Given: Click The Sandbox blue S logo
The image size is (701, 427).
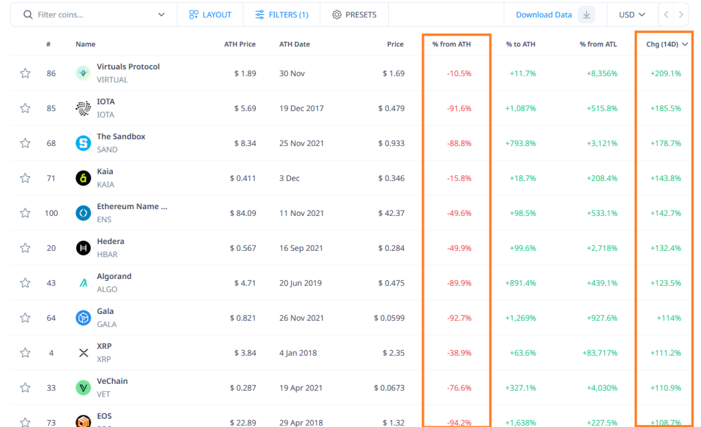Looking at the screenshot, I should point(83,143).
